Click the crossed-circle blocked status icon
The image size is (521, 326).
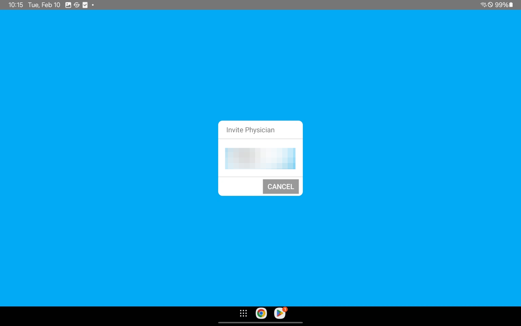tap(490, 5)
